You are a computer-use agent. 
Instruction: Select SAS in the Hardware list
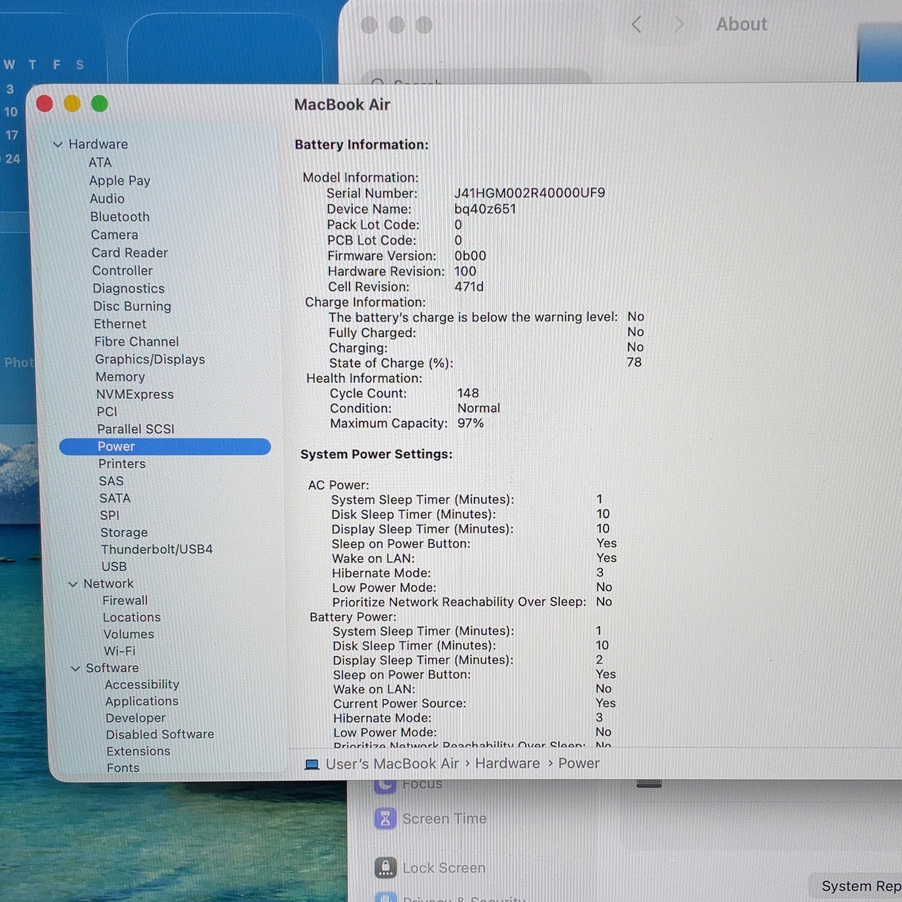pos(111,481)
